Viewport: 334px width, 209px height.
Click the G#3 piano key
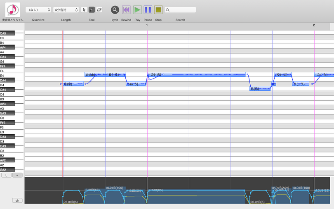click(x=7, y=113)
